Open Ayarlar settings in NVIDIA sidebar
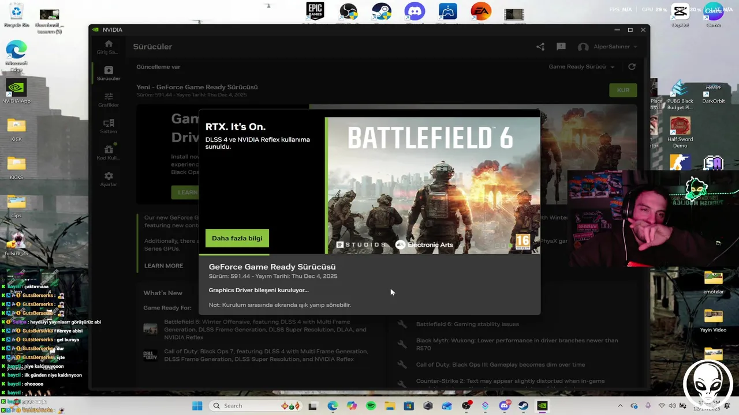Viewport: 739px width, 415px height. coord(108,179)
